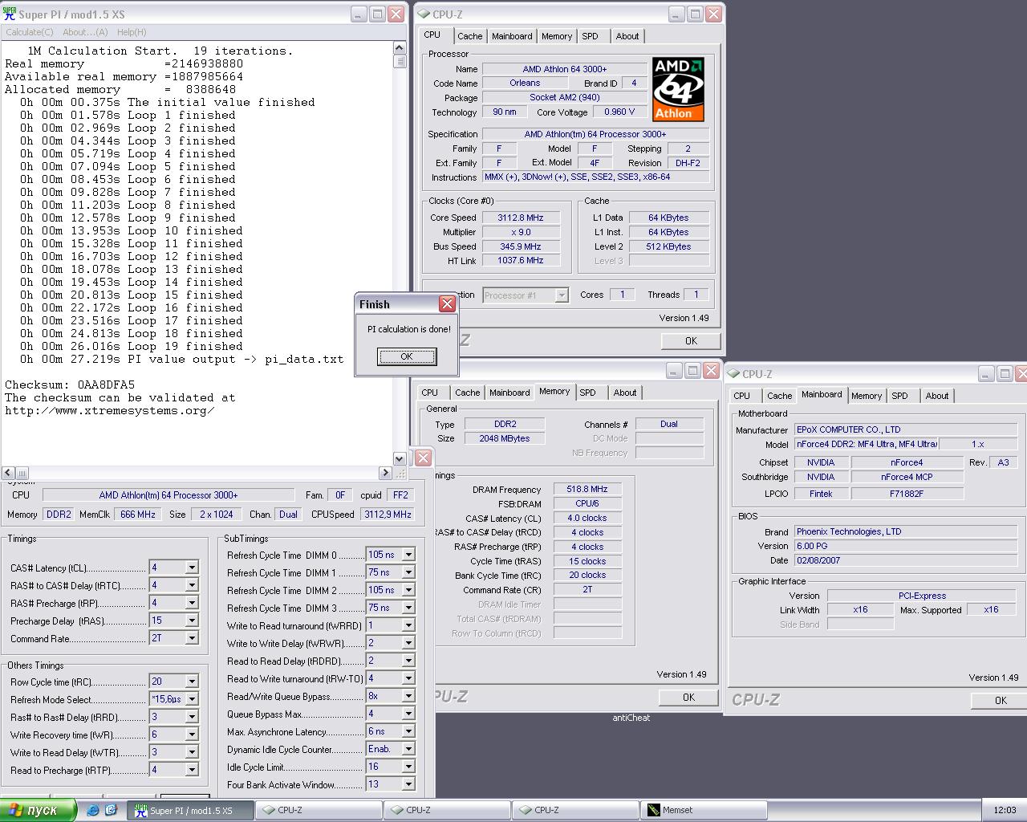Open Refresh Mode Select dropdown
Screen dimensions: 1027x822
pos(192,699)
